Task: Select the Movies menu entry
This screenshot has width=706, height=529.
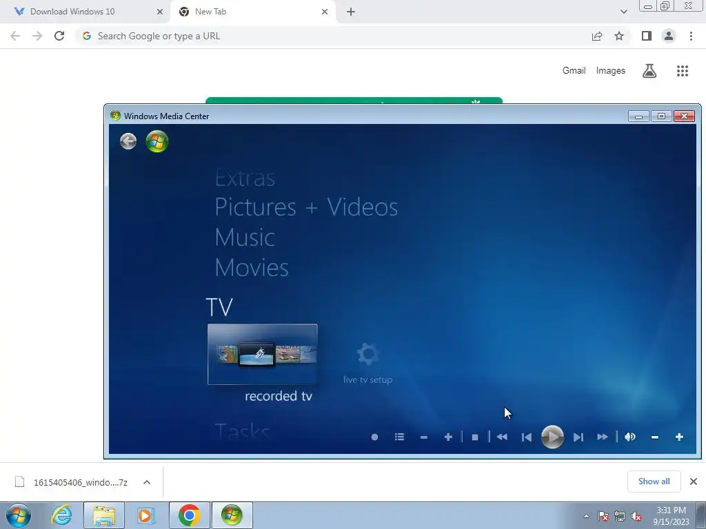Action: (x=252, y=268)
